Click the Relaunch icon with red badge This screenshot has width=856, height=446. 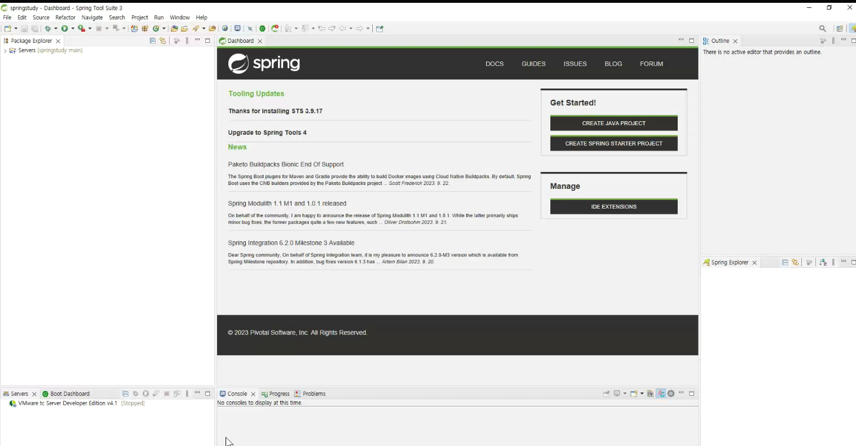(275, 28)
